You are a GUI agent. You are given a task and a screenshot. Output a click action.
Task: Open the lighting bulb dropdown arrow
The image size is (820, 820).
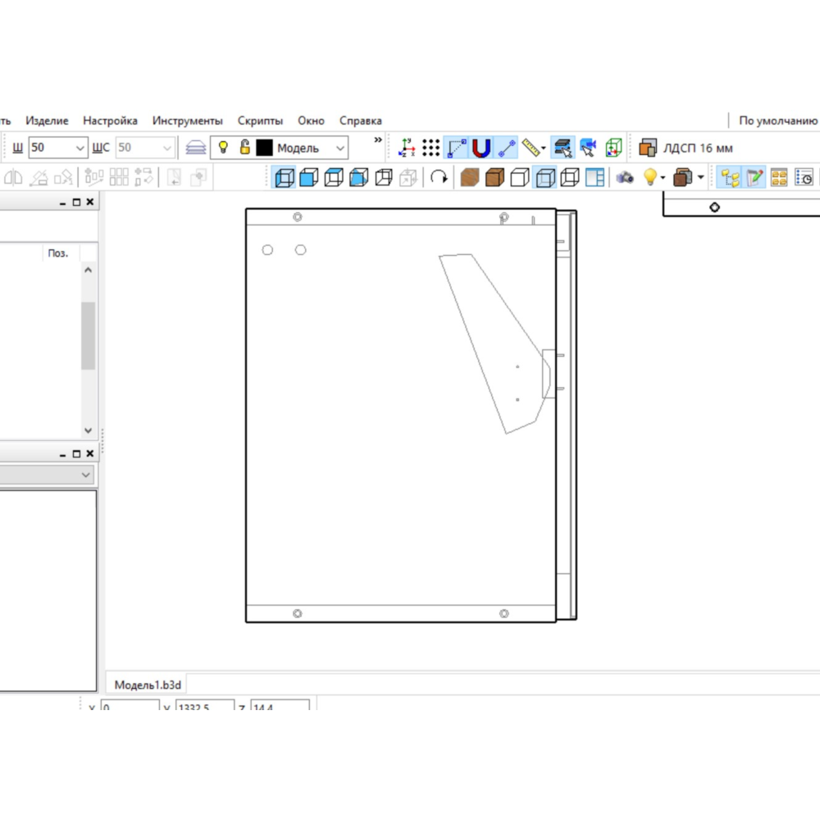pyautogui.click(x=663, y=178)
